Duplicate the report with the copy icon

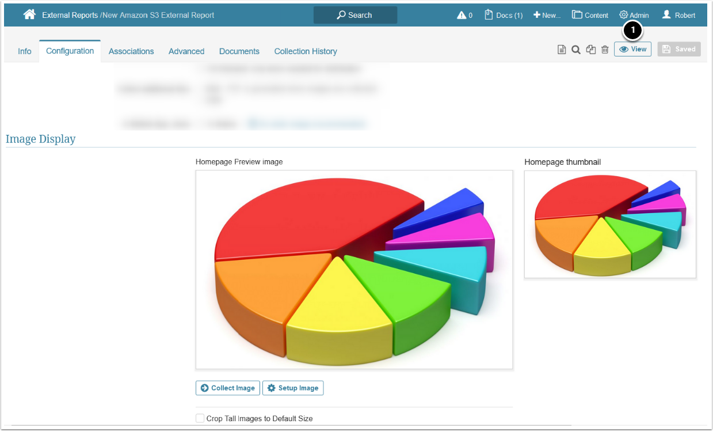tap(590, 50)
